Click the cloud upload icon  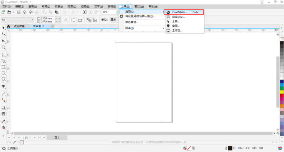pyautogui.click(x=31, y=12)
